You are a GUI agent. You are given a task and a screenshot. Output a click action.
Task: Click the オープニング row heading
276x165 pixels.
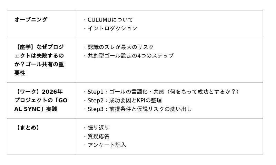coord(31,20)
